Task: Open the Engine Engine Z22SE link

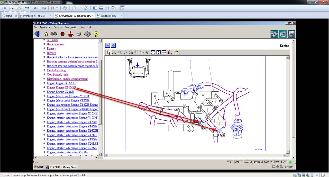Action: click(60, 92)
